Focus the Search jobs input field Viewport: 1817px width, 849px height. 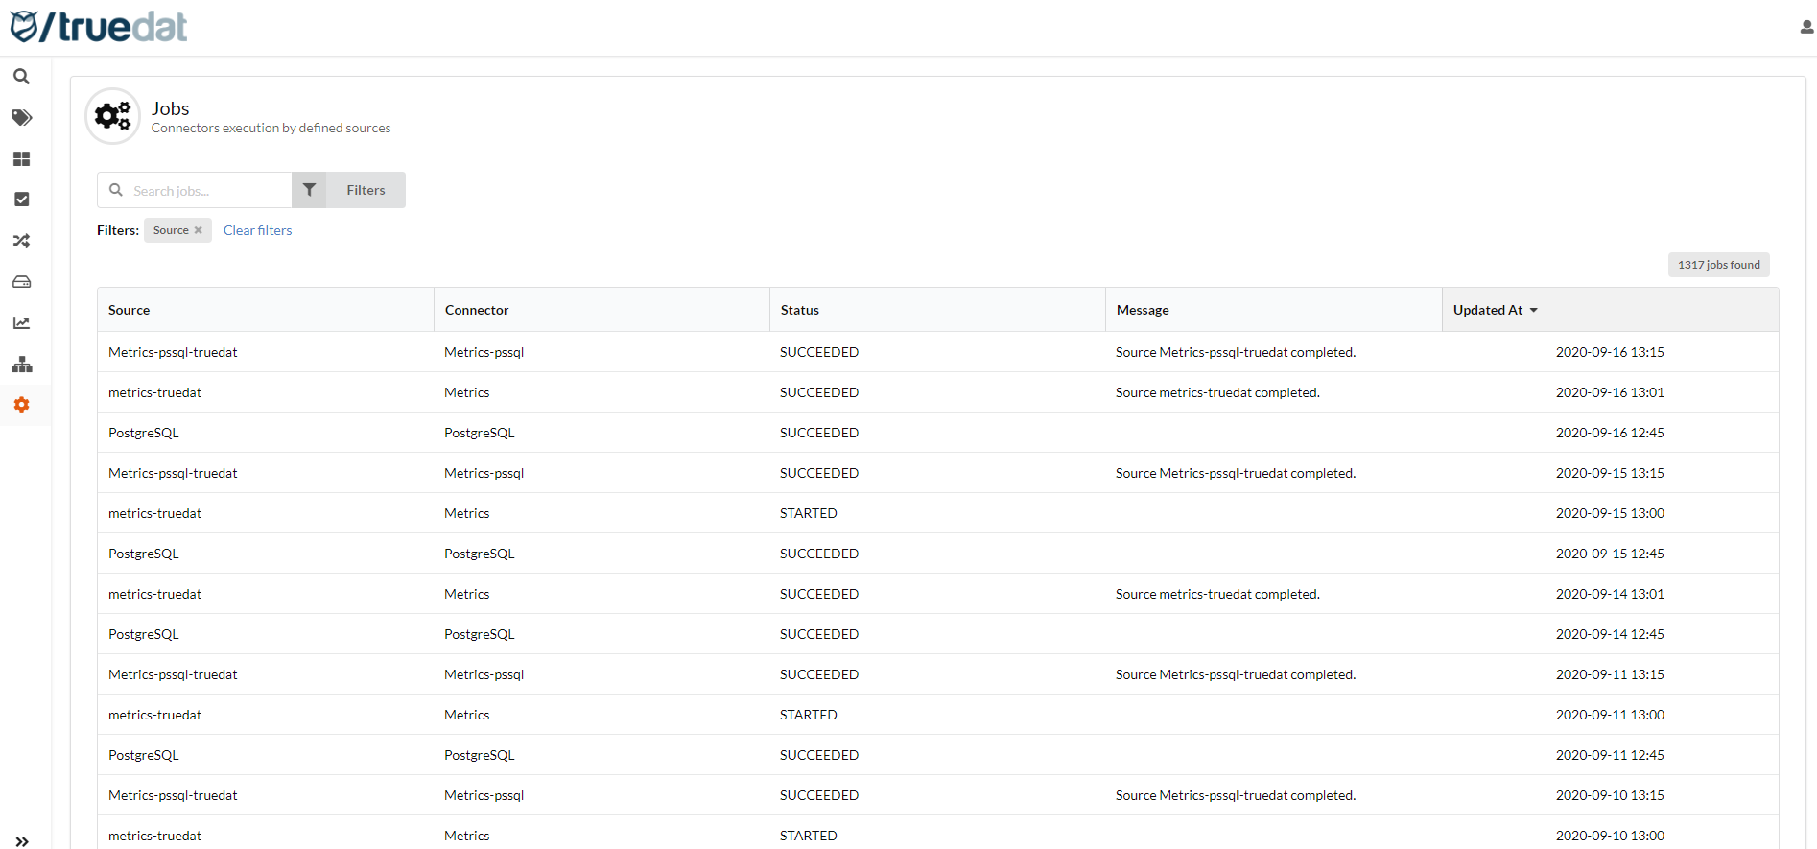(206, 190)
